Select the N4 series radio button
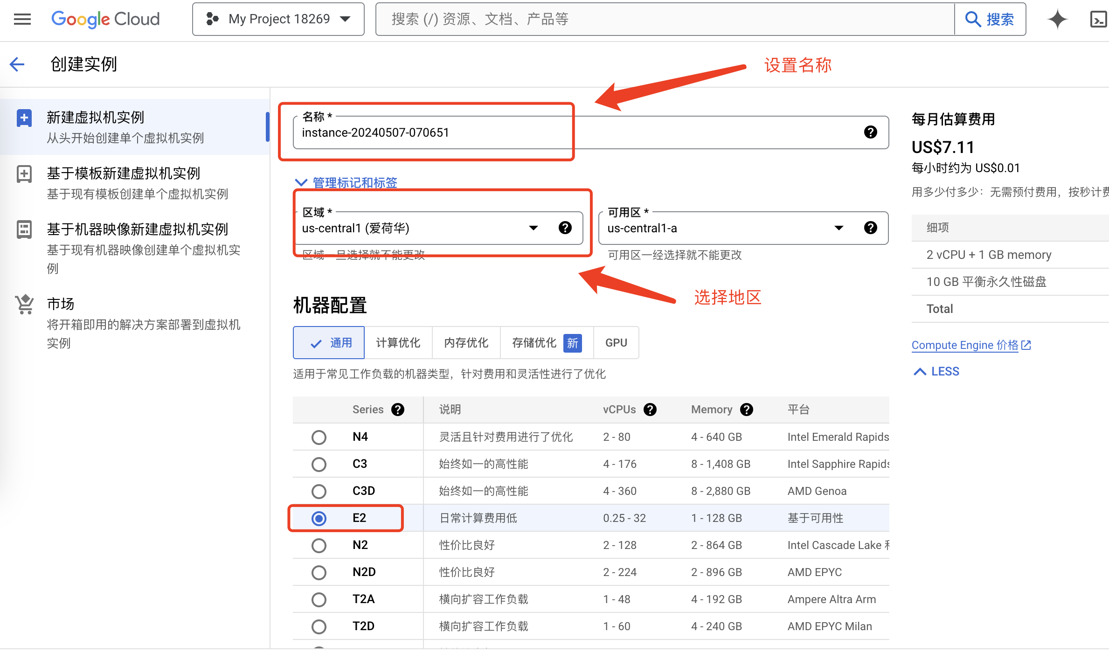Image resolution: width=1109 pixels, height=653 pixels. coord(319,437)
